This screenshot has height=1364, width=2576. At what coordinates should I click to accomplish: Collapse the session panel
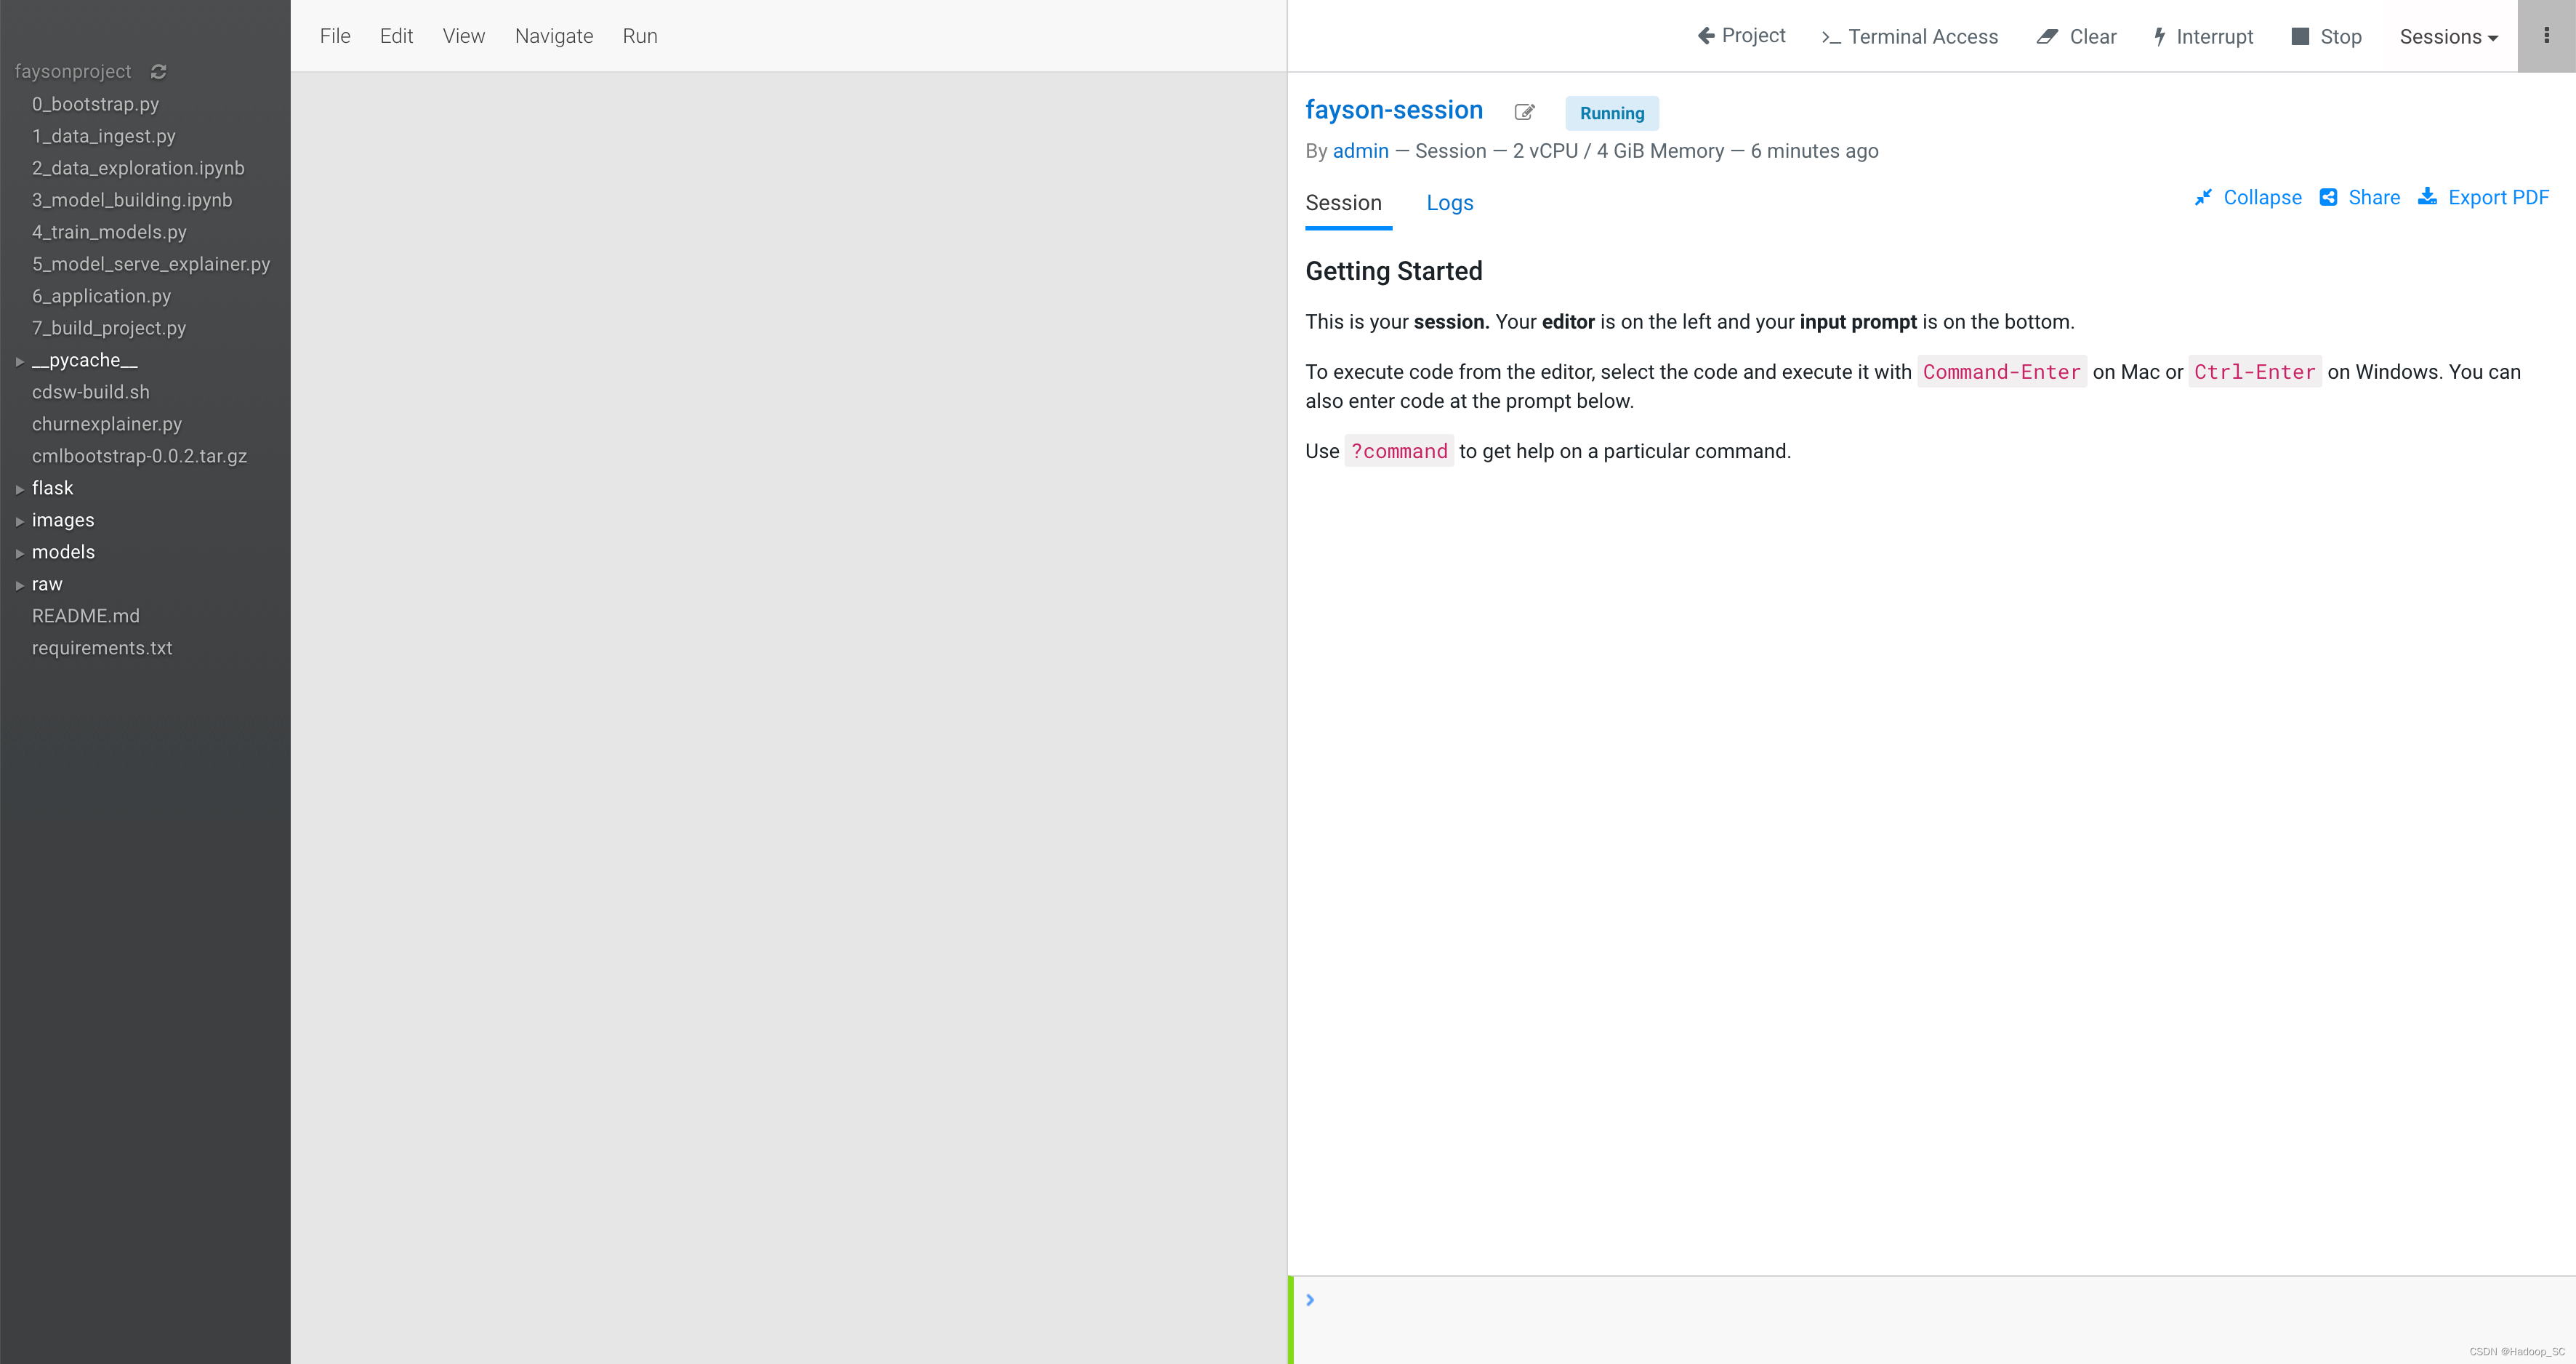pos(2248,197)
